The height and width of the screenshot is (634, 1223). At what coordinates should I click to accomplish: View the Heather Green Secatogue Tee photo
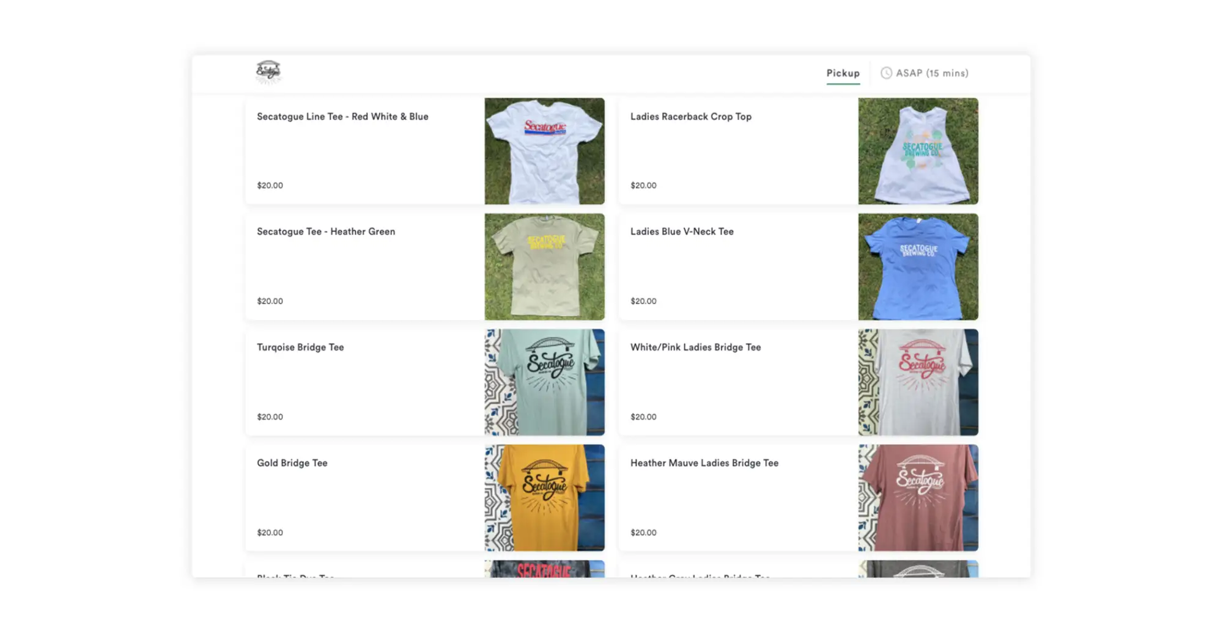coord(544,266)
